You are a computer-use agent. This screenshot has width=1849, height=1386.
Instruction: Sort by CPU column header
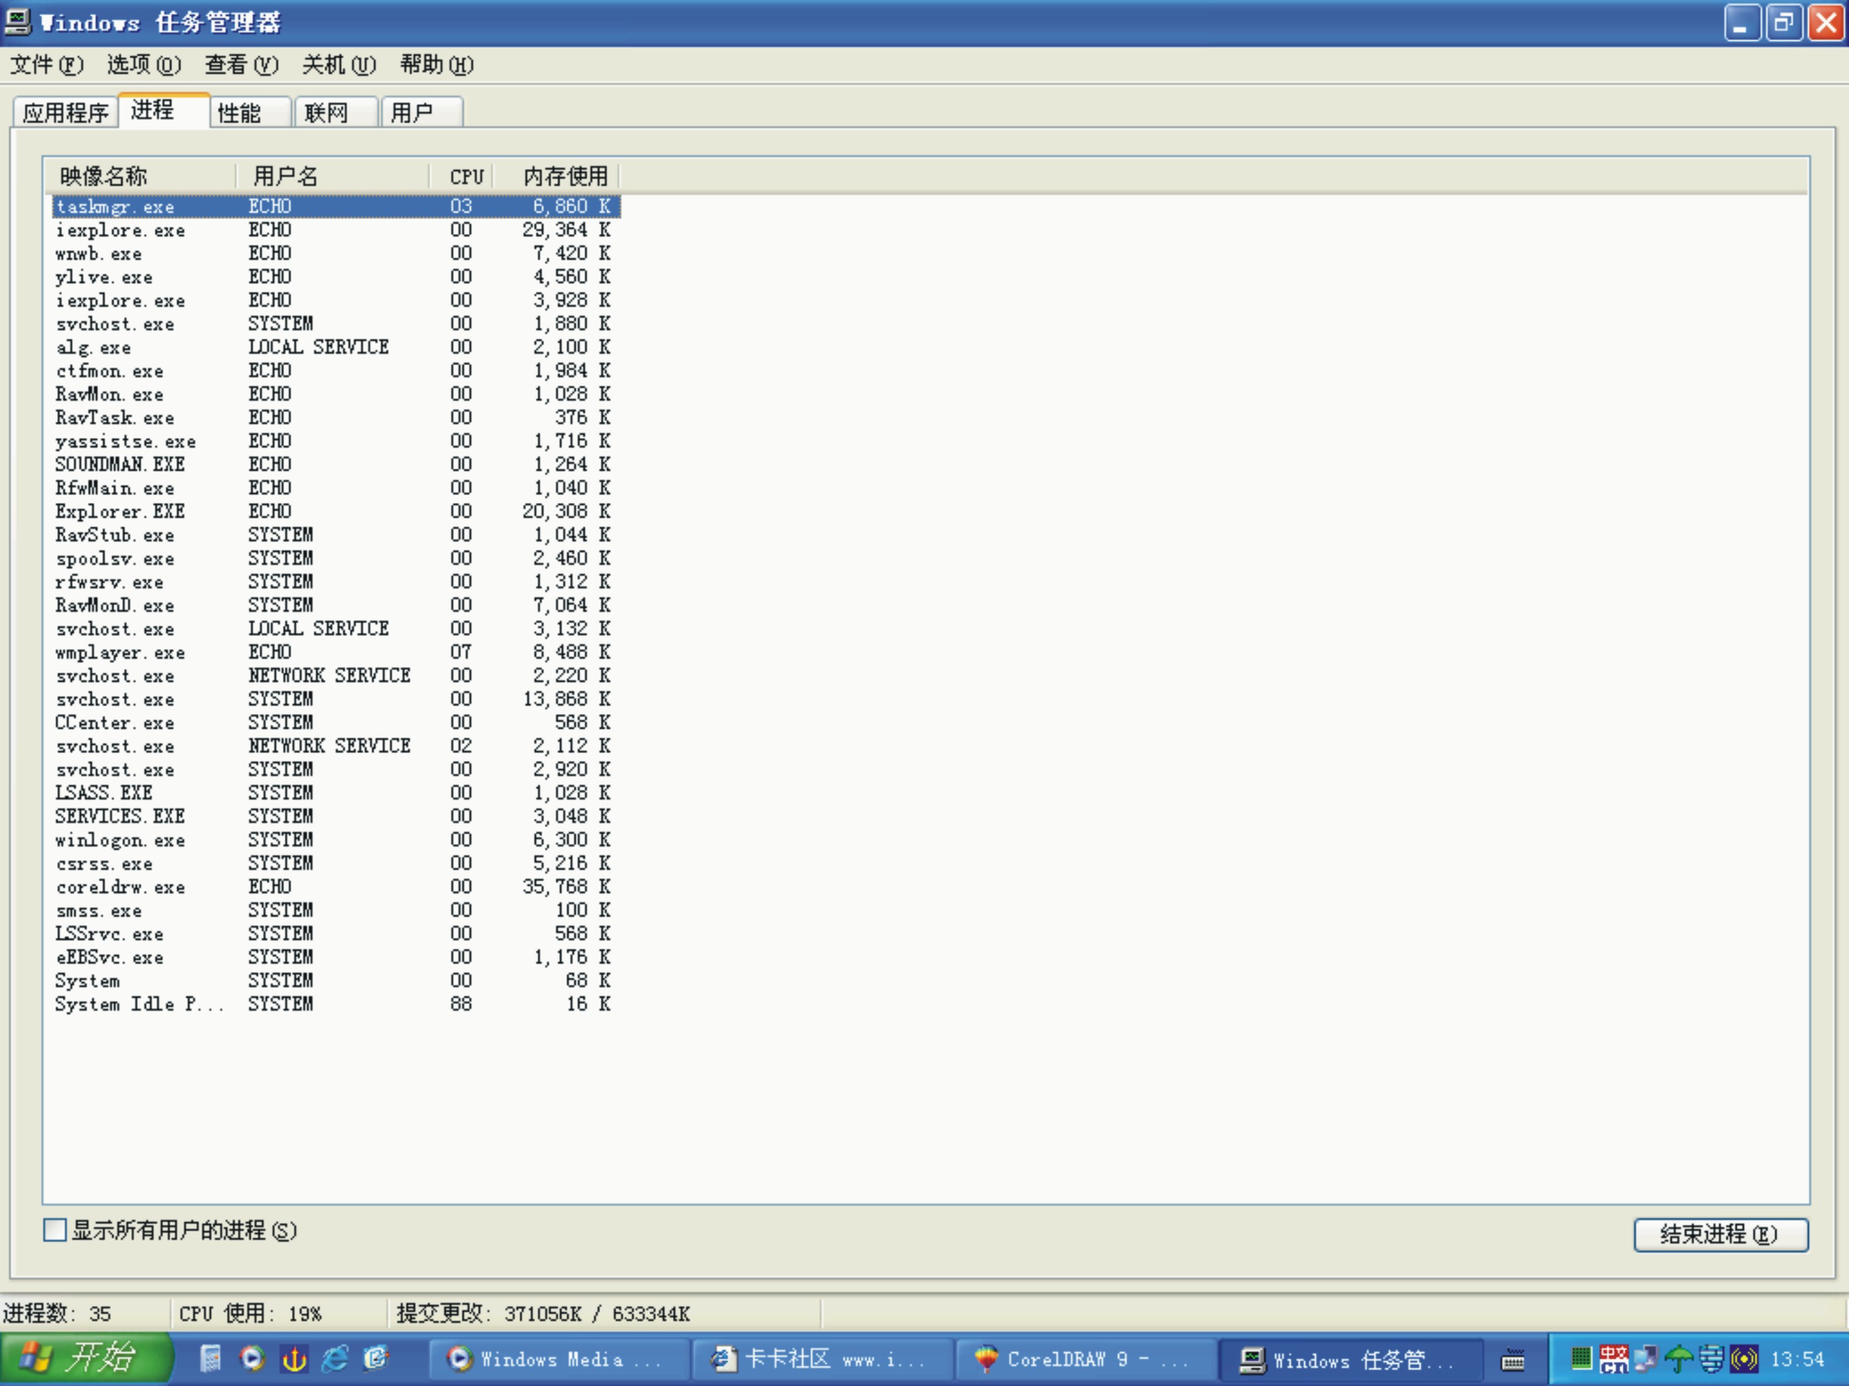465,176
